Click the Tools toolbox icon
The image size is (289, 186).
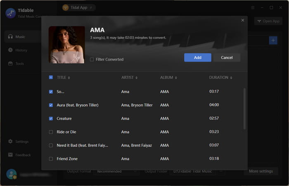(x=10, y=64)
